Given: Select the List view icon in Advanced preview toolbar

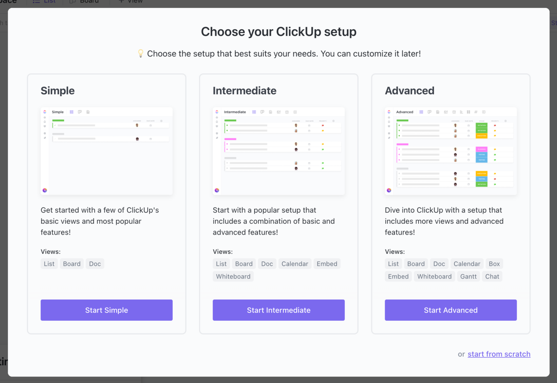Looking at the screenshot, I should pyautogui.click(x=421, y=112).
